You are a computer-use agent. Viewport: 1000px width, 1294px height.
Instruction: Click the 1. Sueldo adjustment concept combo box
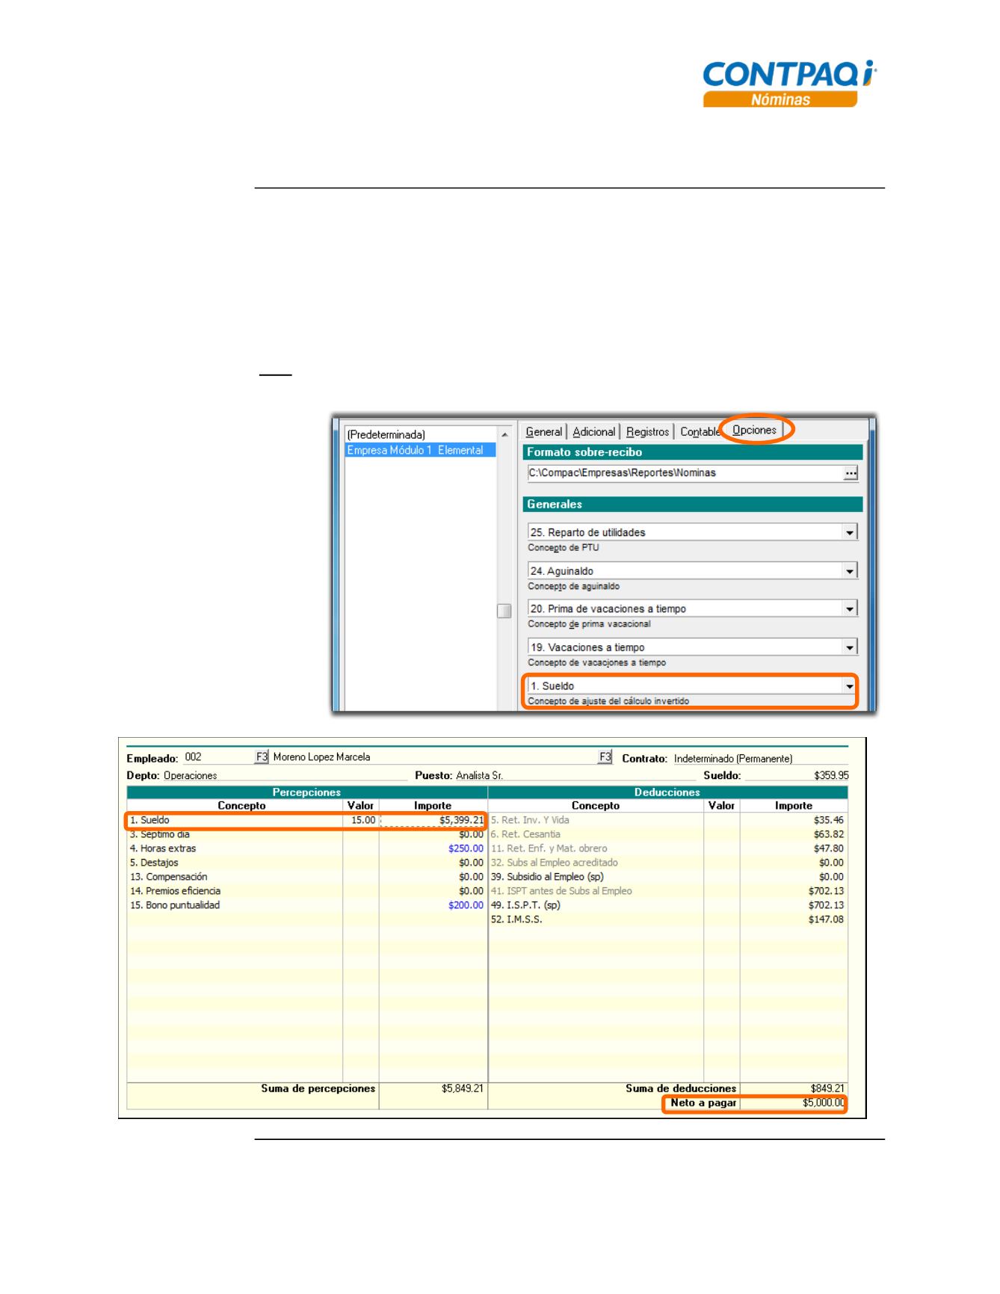pos(693,685)
